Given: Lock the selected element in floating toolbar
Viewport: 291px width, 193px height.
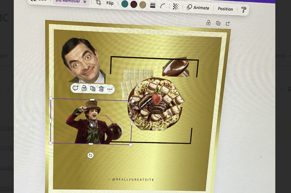Looking at the screenshot, I should click(84, 88).
